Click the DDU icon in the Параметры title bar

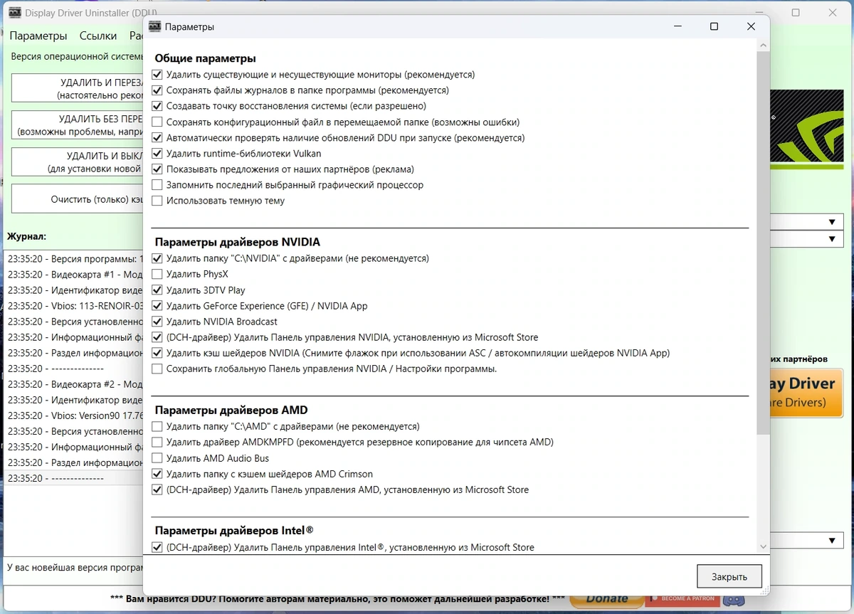[x=154, y=26]
